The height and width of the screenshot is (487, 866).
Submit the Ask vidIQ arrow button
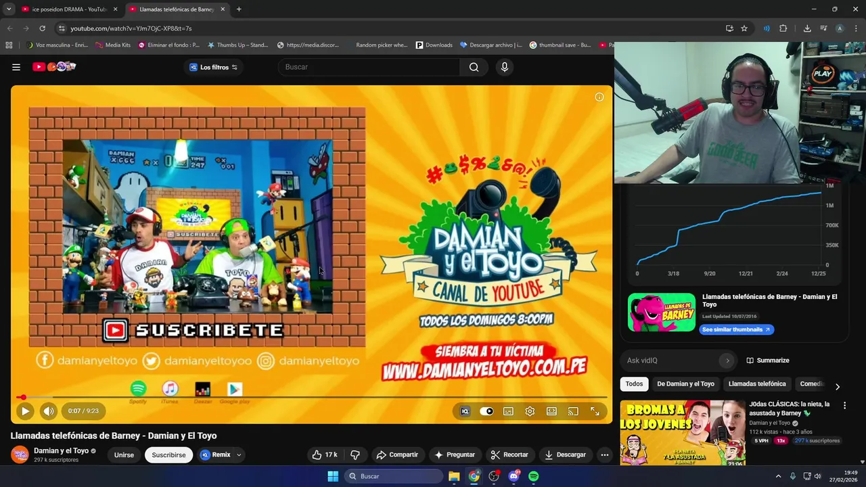(727, 361)
